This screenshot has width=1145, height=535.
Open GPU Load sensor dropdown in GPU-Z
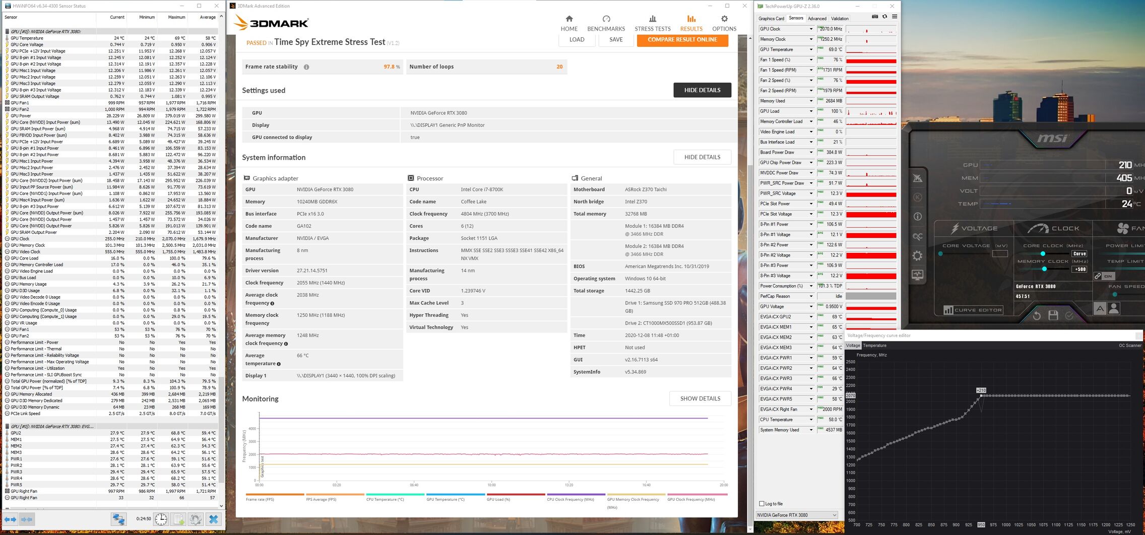[811, 111]
